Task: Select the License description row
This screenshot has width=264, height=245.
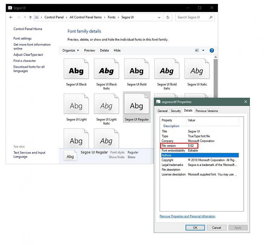Action: tap(200, 174)
